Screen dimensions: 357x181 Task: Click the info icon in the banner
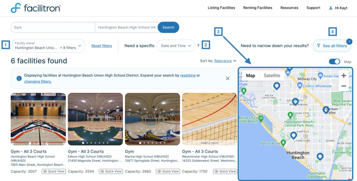click(x=19, y=78)
